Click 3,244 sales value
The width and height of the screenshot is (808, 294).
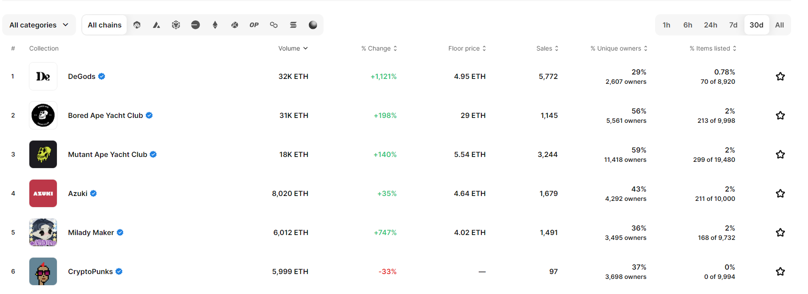(x=548, y=154)
